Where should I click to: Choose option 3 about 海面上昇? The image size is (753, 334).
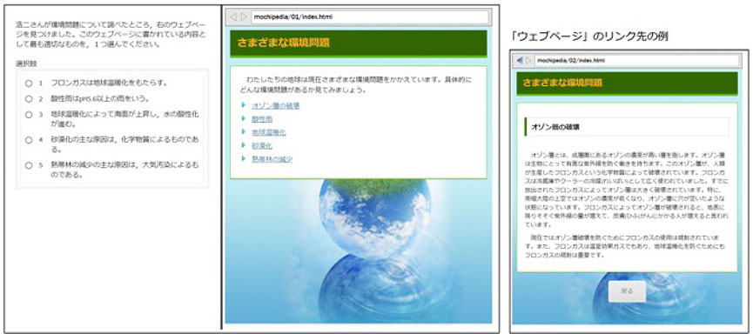(x=29, y=115)
